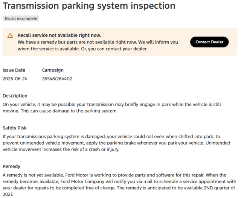Click the Recall incomplete status badge
Viewport: 241px width, 198px height.
pos(21,18)
